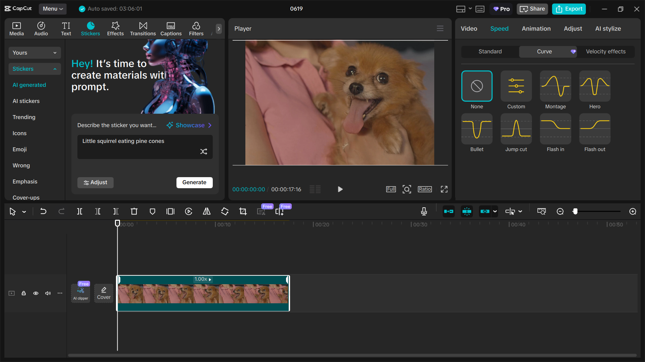Image resolution: width=645 pixels, height=362 pixels.
Task: Select the Split tool in the timeline toolbar
Action: pyautogui.click(x=80, y=211)
